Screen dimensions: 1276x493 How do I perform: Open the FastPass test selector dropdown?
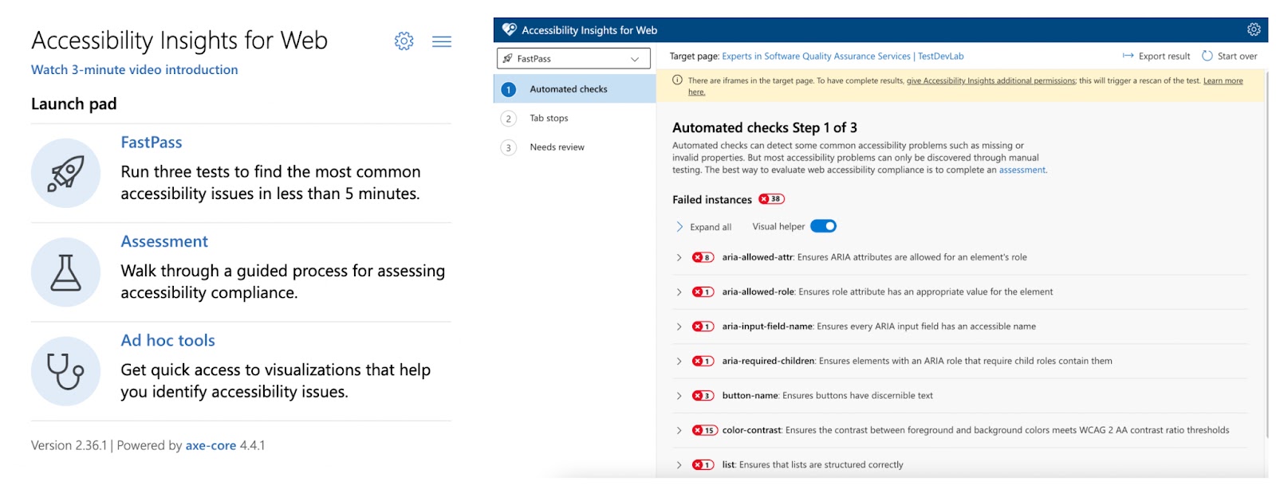click(x=573, y=58)
